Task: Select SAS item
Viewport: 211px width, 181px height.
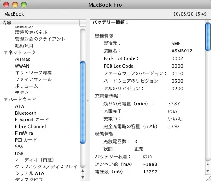Action: [19, 147]
